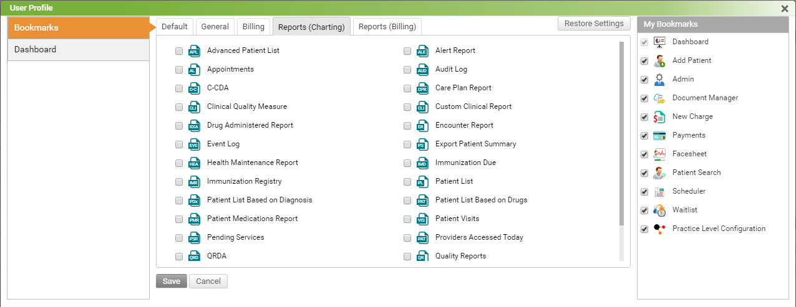Select Bookmarks in the left sidebar
The image size is (796, 307).
click(x=79, y=28)
